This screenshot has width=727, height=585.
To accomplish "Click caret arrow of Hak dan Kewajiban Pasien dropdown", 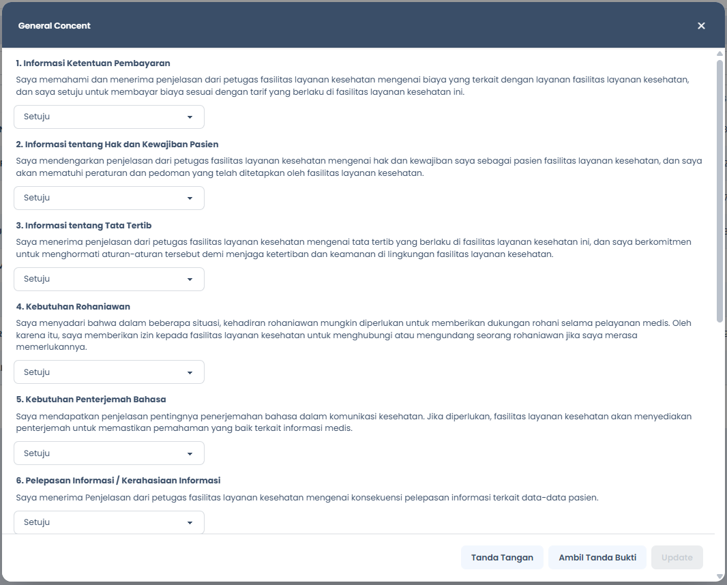I will (190, 198).
